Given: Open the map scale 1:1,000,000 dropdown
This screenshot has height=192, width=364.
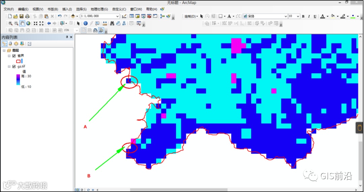Looking at the screenshot, I should [118, 16].
